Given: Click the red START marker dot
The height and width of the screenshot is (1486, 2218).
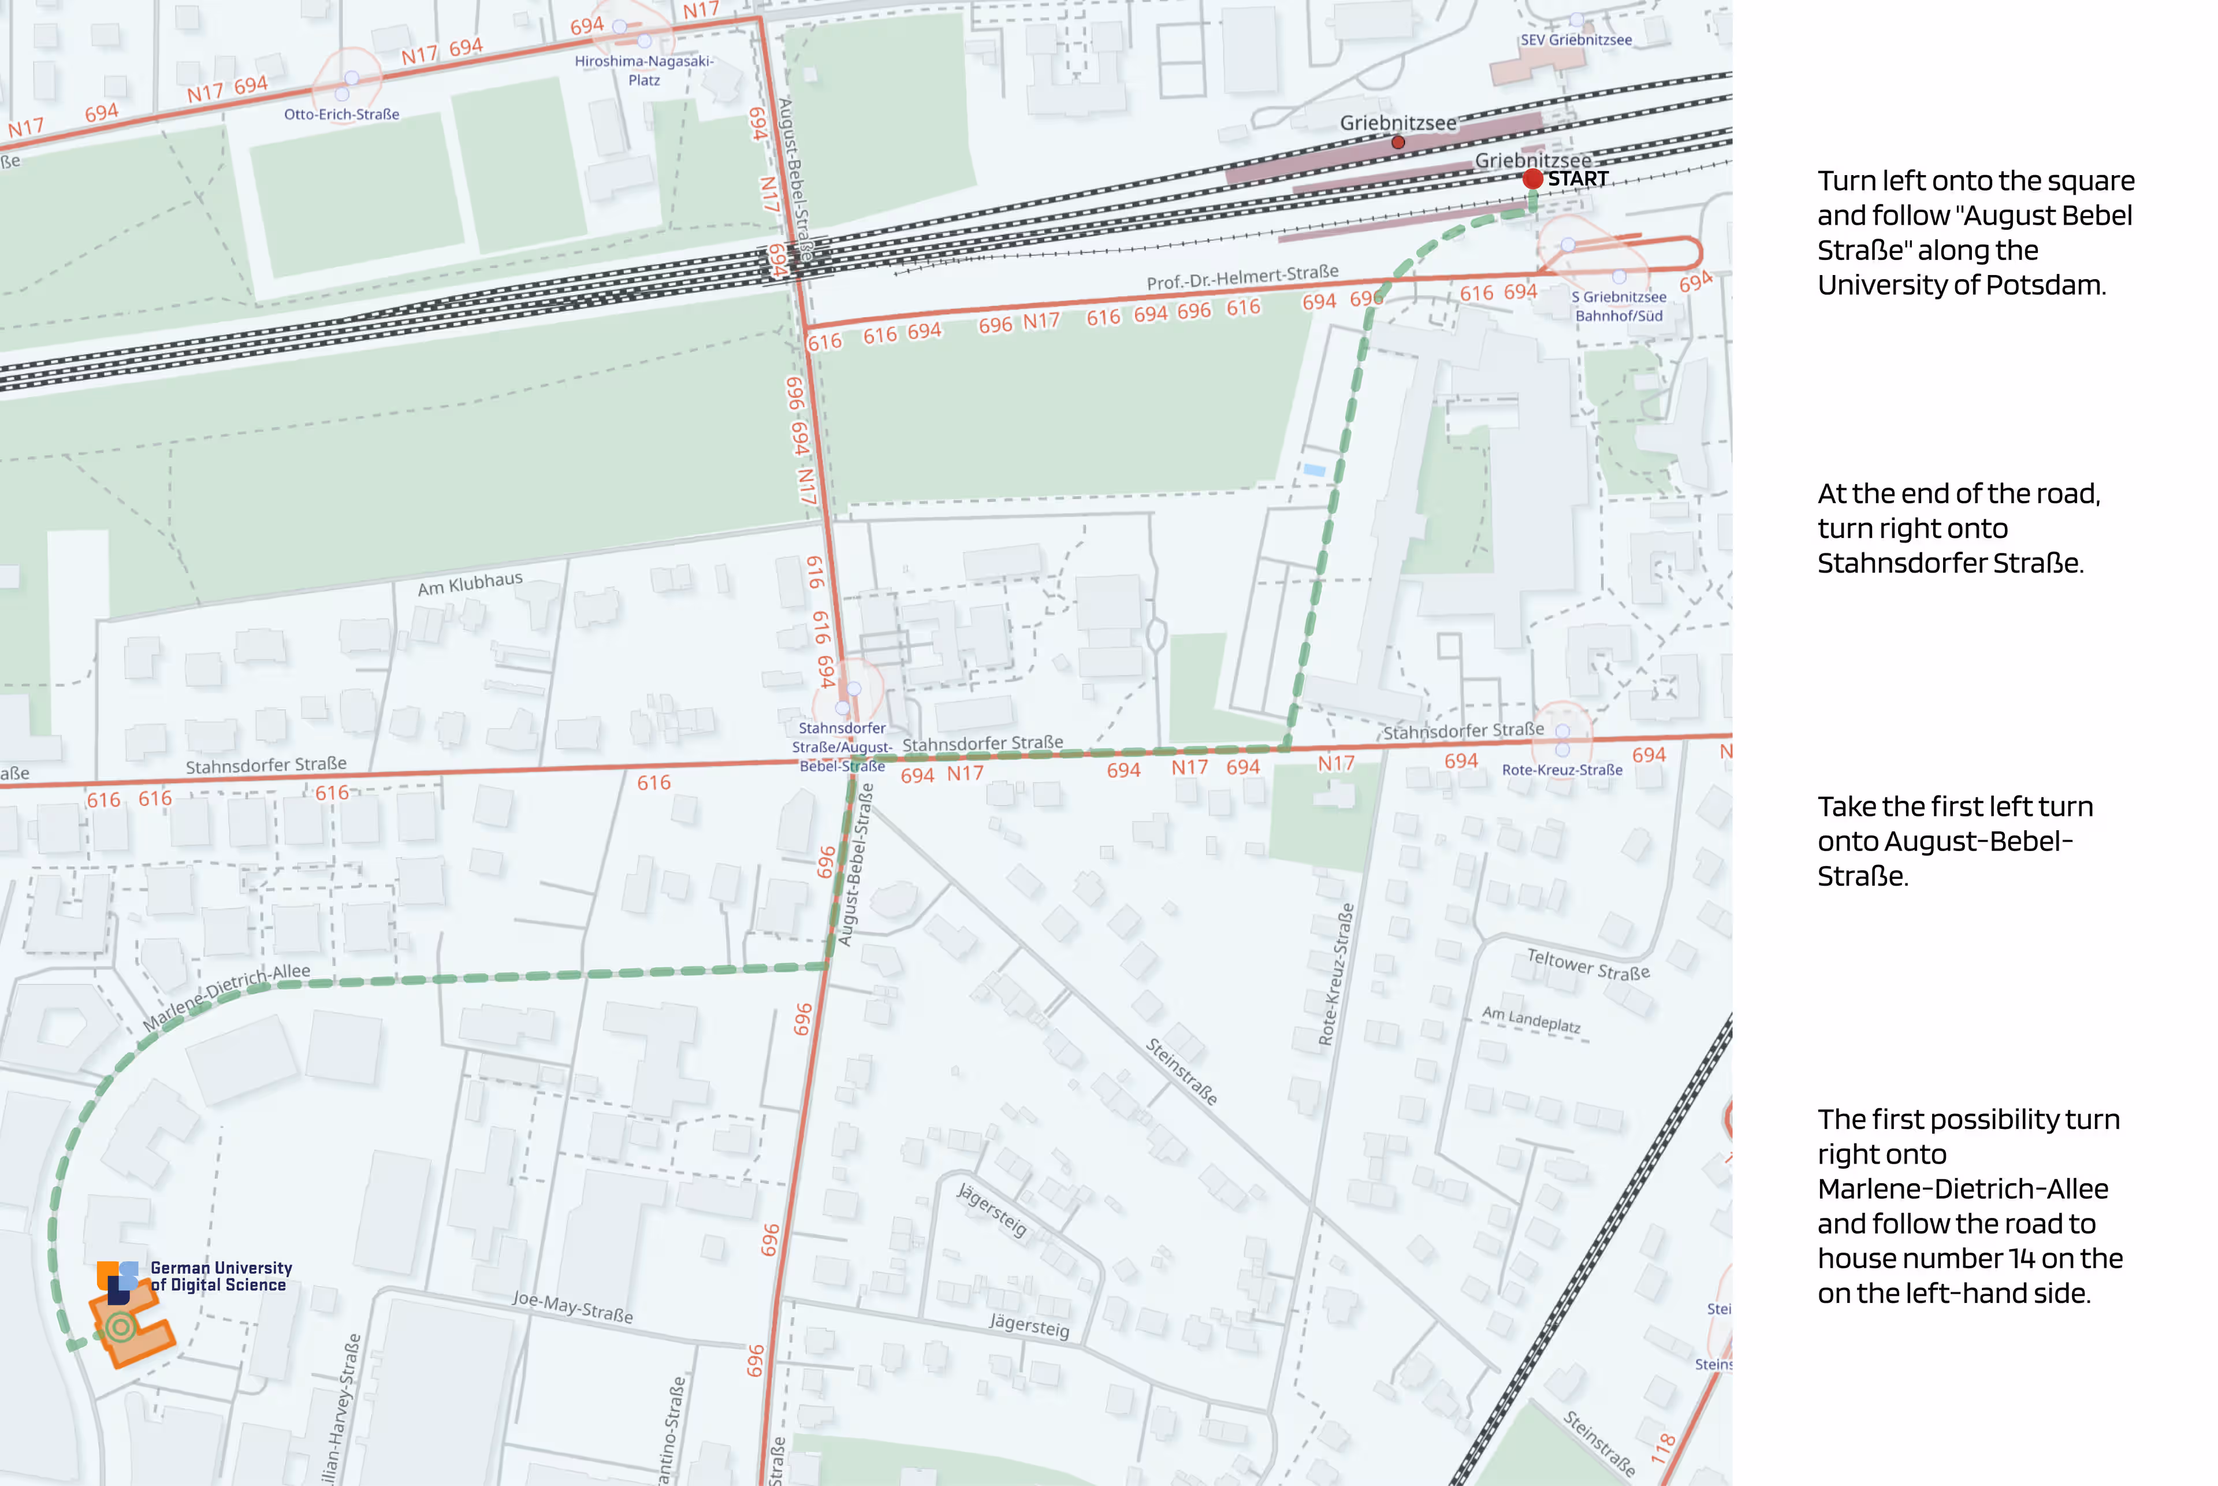Looking at the screenshot, I should click(1532, 178).
